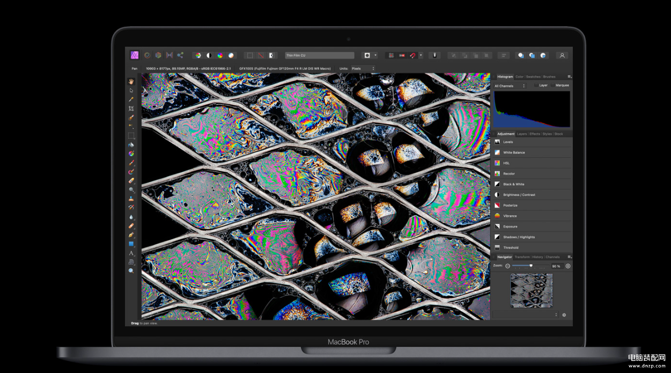Click the Navigator zoom out minus button

click(x=507, y=266)
